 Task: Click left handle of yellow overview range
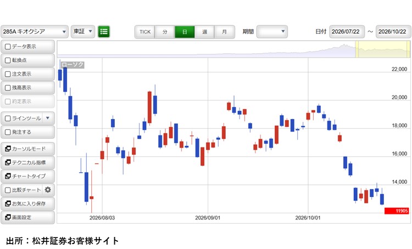[357, 49]
